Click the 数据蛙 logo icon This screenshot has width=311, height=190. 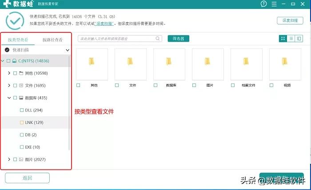coord(7,4)
